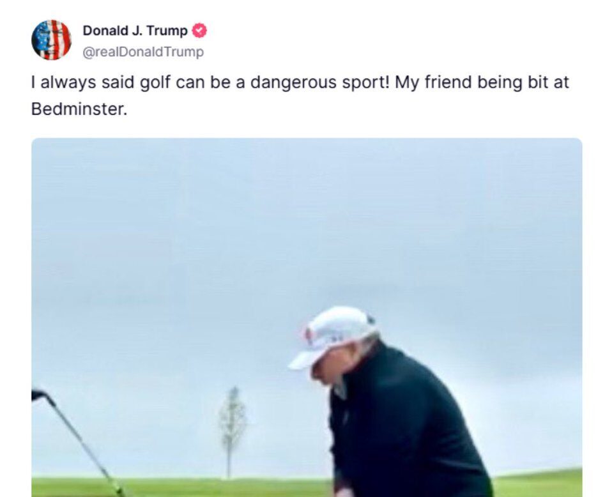This screenshot has height=497, width=612.
Task: Click the pink verified checkmark badge
Action: 199,31
